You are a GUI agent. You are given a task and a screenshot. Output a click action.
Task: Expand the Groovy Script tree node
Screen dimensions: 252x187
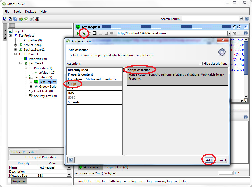coord(31,87)
